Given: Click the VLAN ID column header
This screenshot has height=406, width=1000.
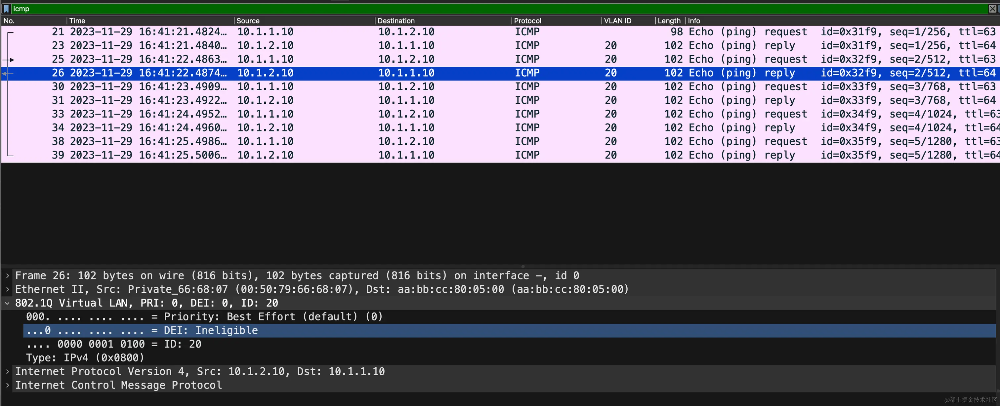Looking at the screenshot, I should (x=617, y=21).
